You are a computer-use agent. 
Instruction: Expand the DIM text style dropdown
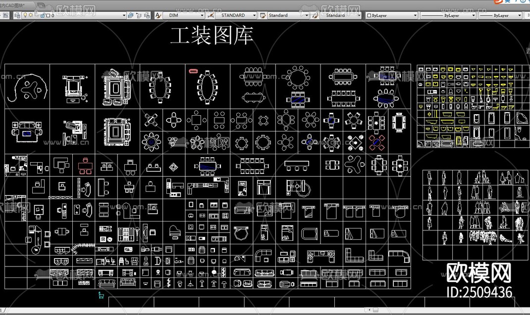tap(202, 15)
